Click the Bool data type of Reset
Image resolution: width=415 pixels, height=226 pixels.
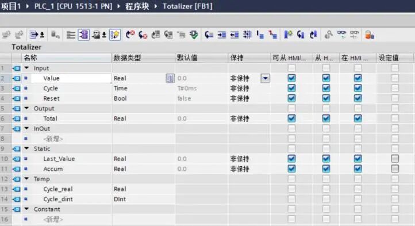(120, 98)
